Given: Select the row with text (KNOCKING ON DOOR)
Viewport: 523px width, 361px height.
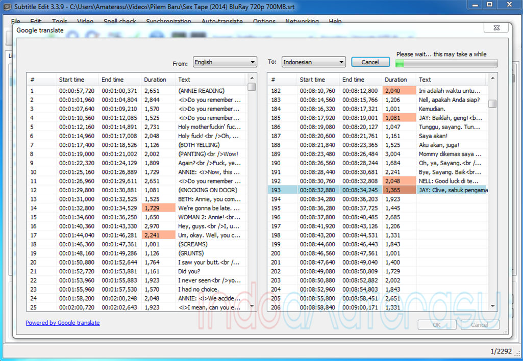Looking at the screenshot, I should click(x=137, y=190).
